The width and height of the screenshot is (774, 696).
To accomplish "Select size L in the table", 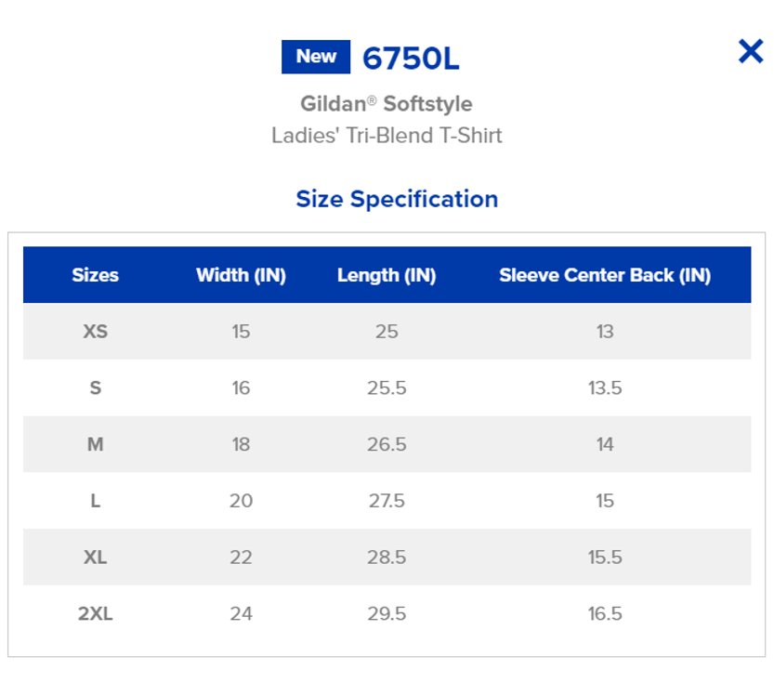I will (96, 500).
